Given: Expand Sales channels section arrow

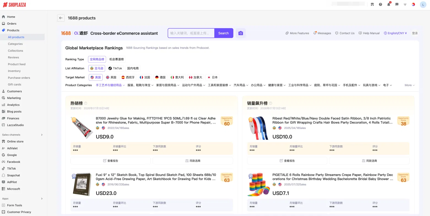Looking at the screenshot, I should 42,135.
